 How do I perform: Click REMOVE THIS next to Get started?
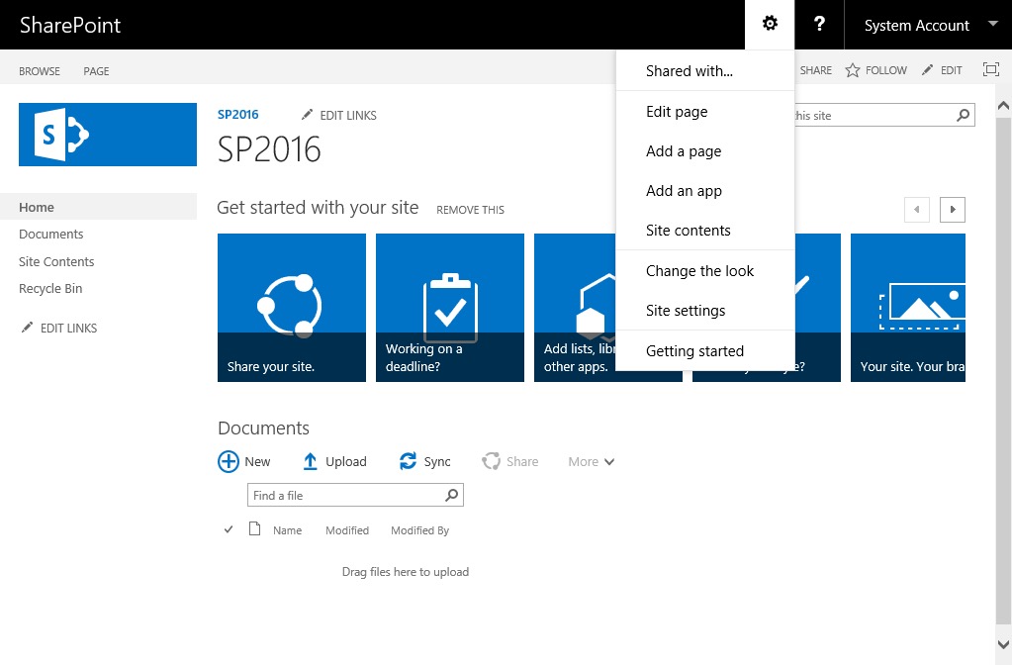click(x=471, y=210)
